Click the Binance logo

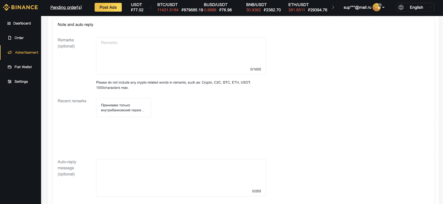(x=20, y=7)
